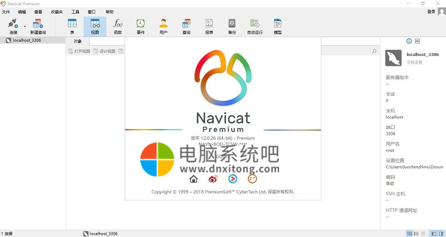This screenshot has width=446, height=237.
Task: Open the Automation (自动运行) toolbar icon
Action: (254, 26)
